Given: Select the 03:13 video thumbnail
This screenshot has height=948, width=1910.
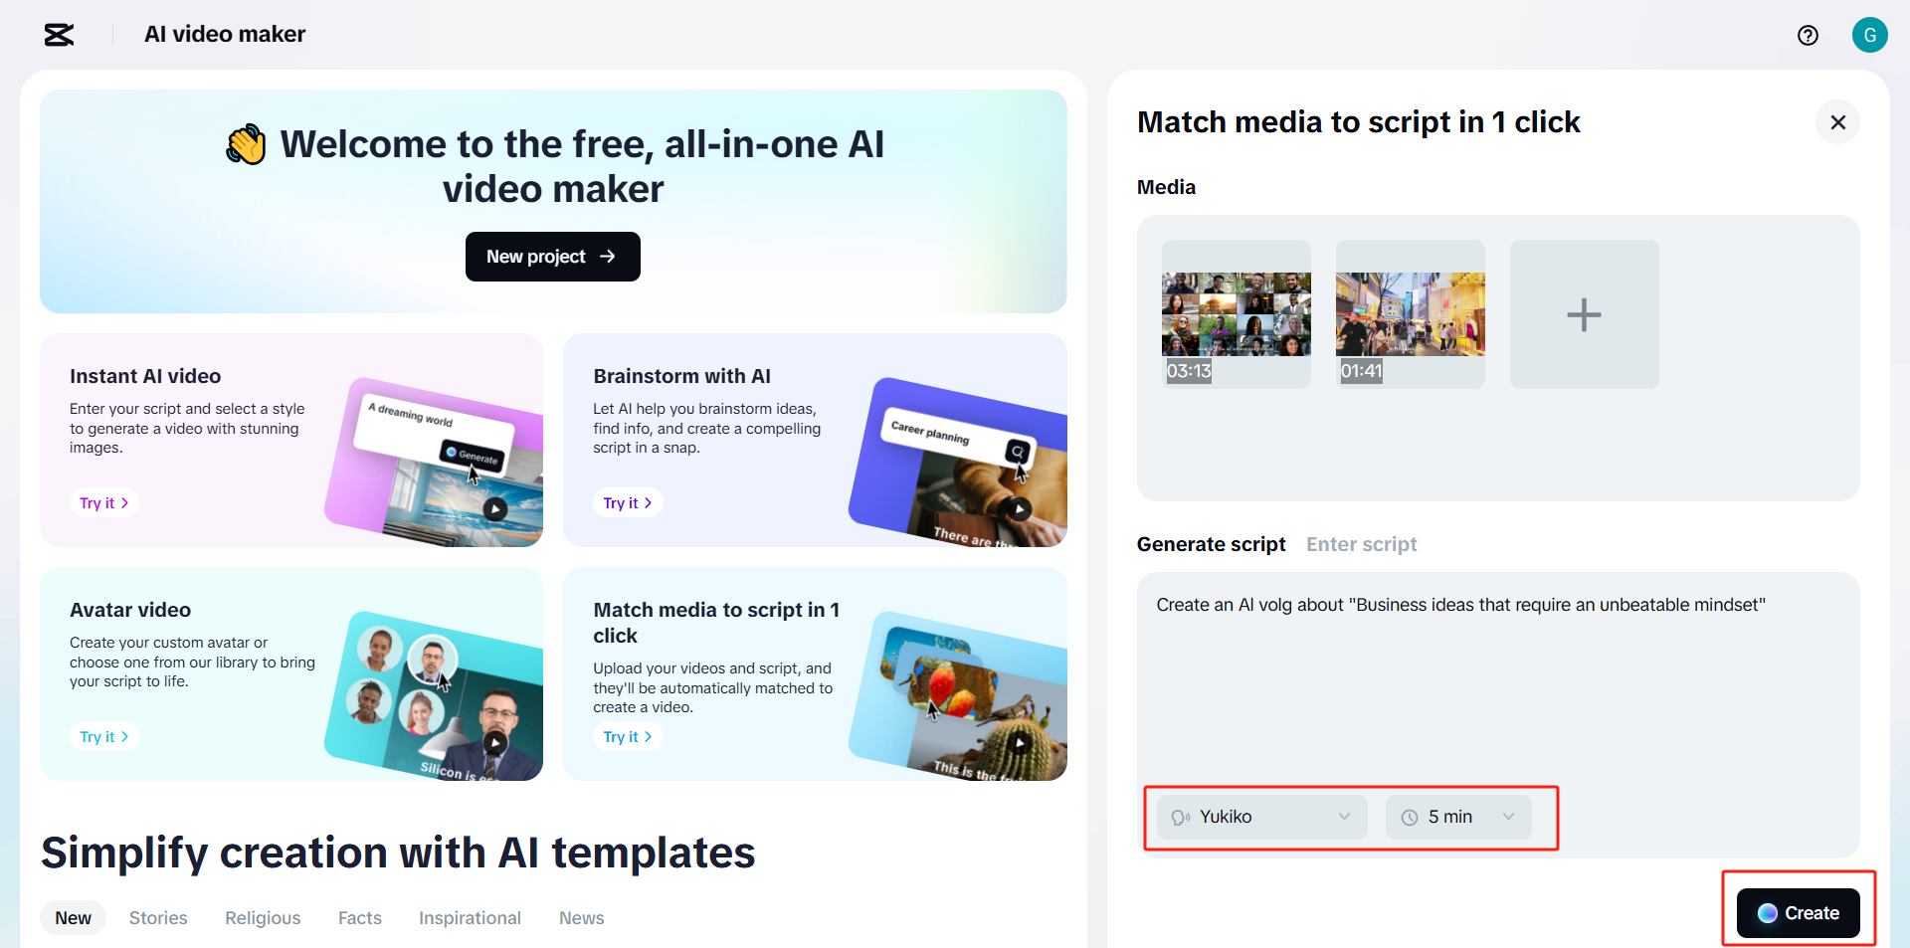Looking at the screenshot, I should tap(1236, 314).
